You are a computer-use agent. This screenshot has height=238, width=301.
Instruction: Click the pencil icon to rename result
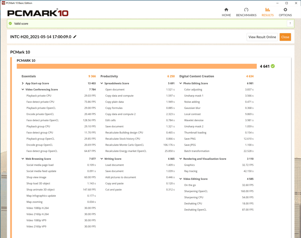click(75, 37)
